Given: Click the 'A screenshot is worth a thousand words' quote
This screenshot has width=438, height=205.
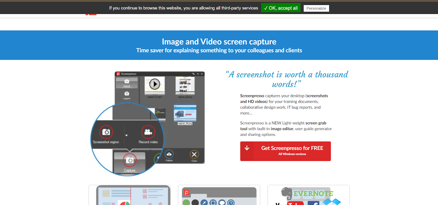Looking at the screenshot, I should (287, 79).
